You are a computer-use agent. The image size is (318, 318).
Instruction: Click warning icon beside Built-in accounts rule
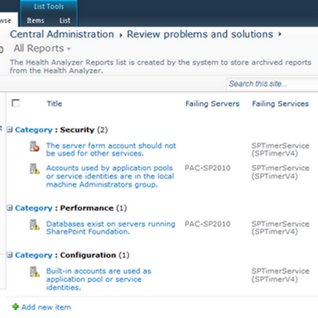point(35,271)
